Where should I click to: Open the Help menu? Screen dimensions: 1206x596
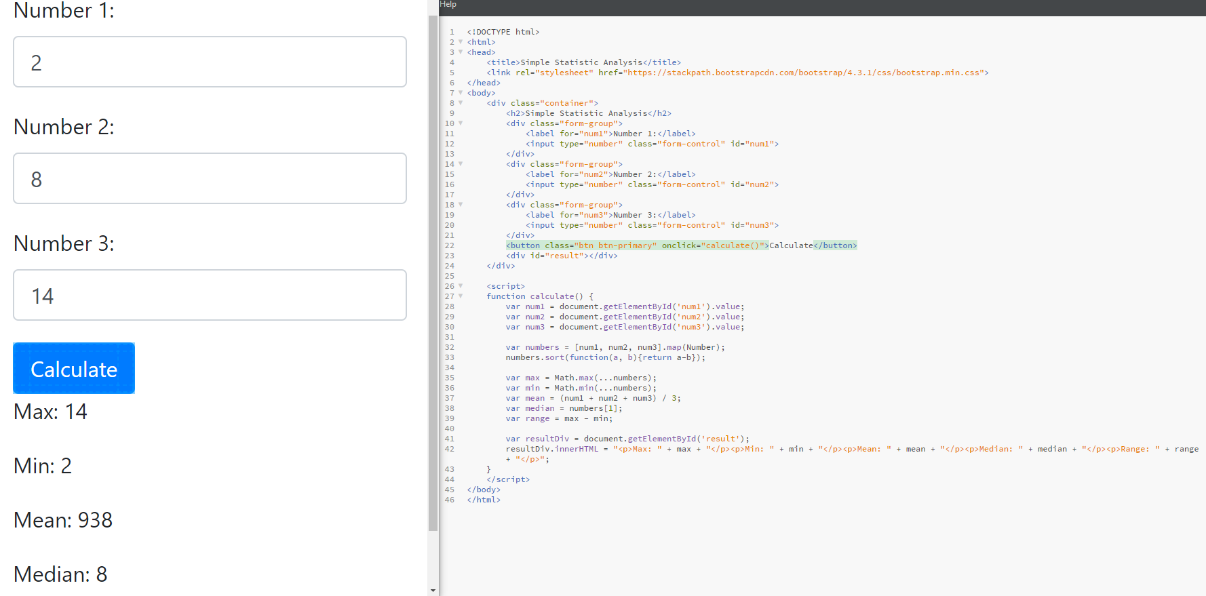point(448,4)
